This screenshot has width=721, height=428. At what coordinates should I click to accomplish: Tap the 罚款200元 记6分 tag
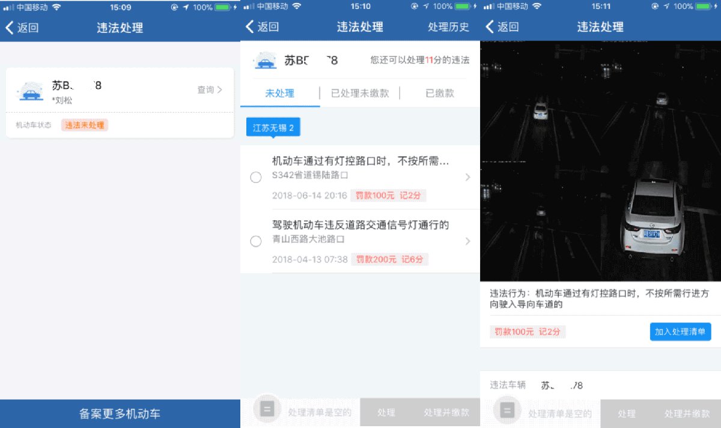pos(389,259)
